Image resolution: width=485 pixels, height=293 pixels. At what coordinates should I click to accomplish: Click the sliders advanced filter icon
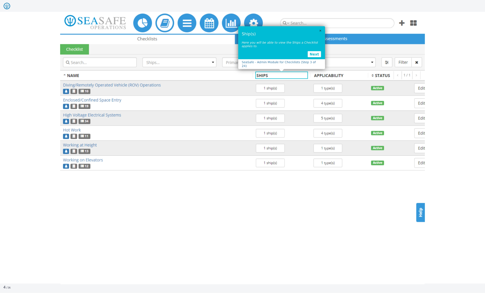tap(387, 62)
